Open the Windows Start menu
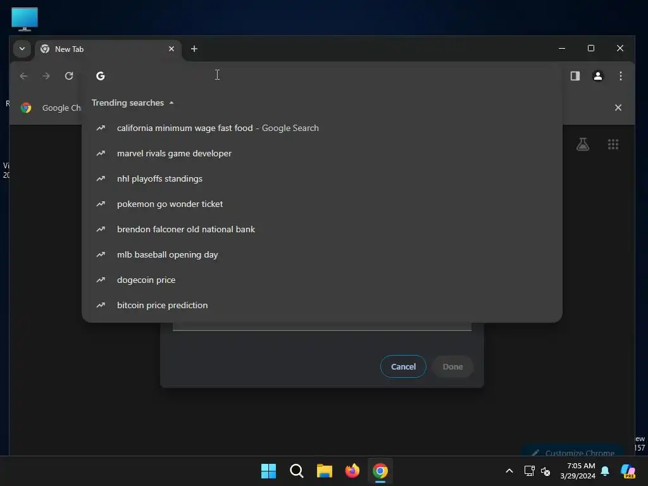 (268, 471)
